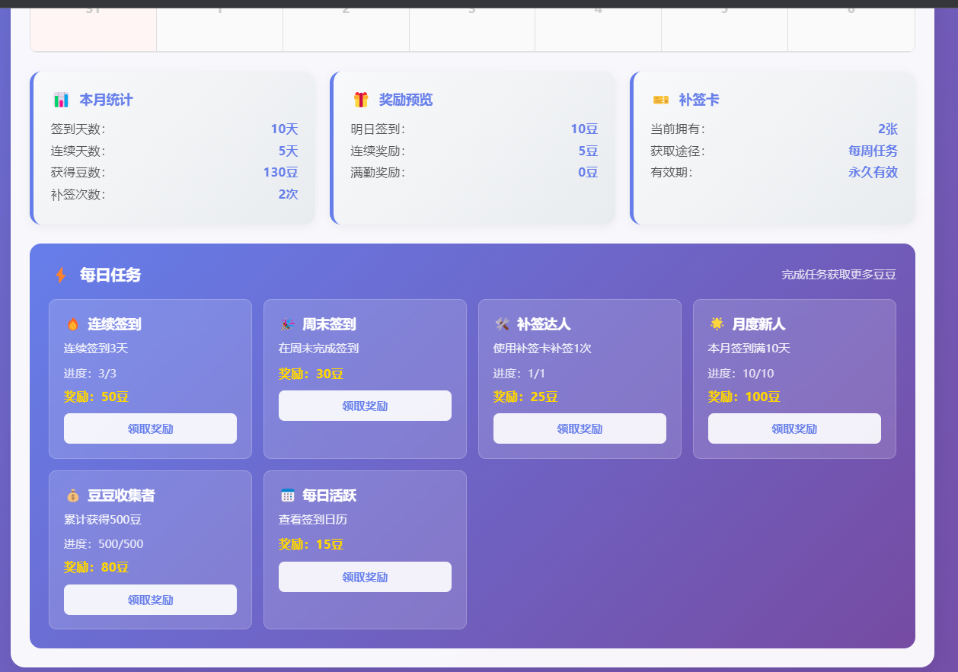Claim the 补签达人 25豆 reward

pos(580,428)
